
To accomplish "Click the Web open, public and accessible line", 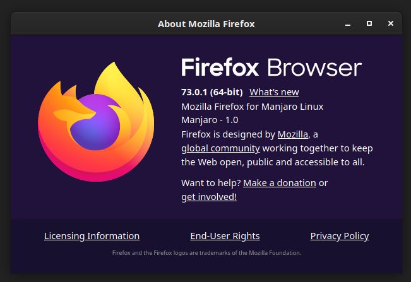I will 273,162.
